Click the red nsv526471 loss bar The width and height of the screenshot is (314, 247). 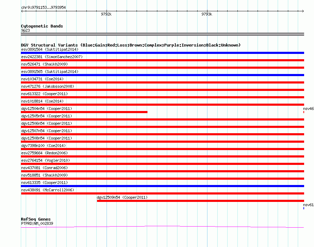(162, 68)
